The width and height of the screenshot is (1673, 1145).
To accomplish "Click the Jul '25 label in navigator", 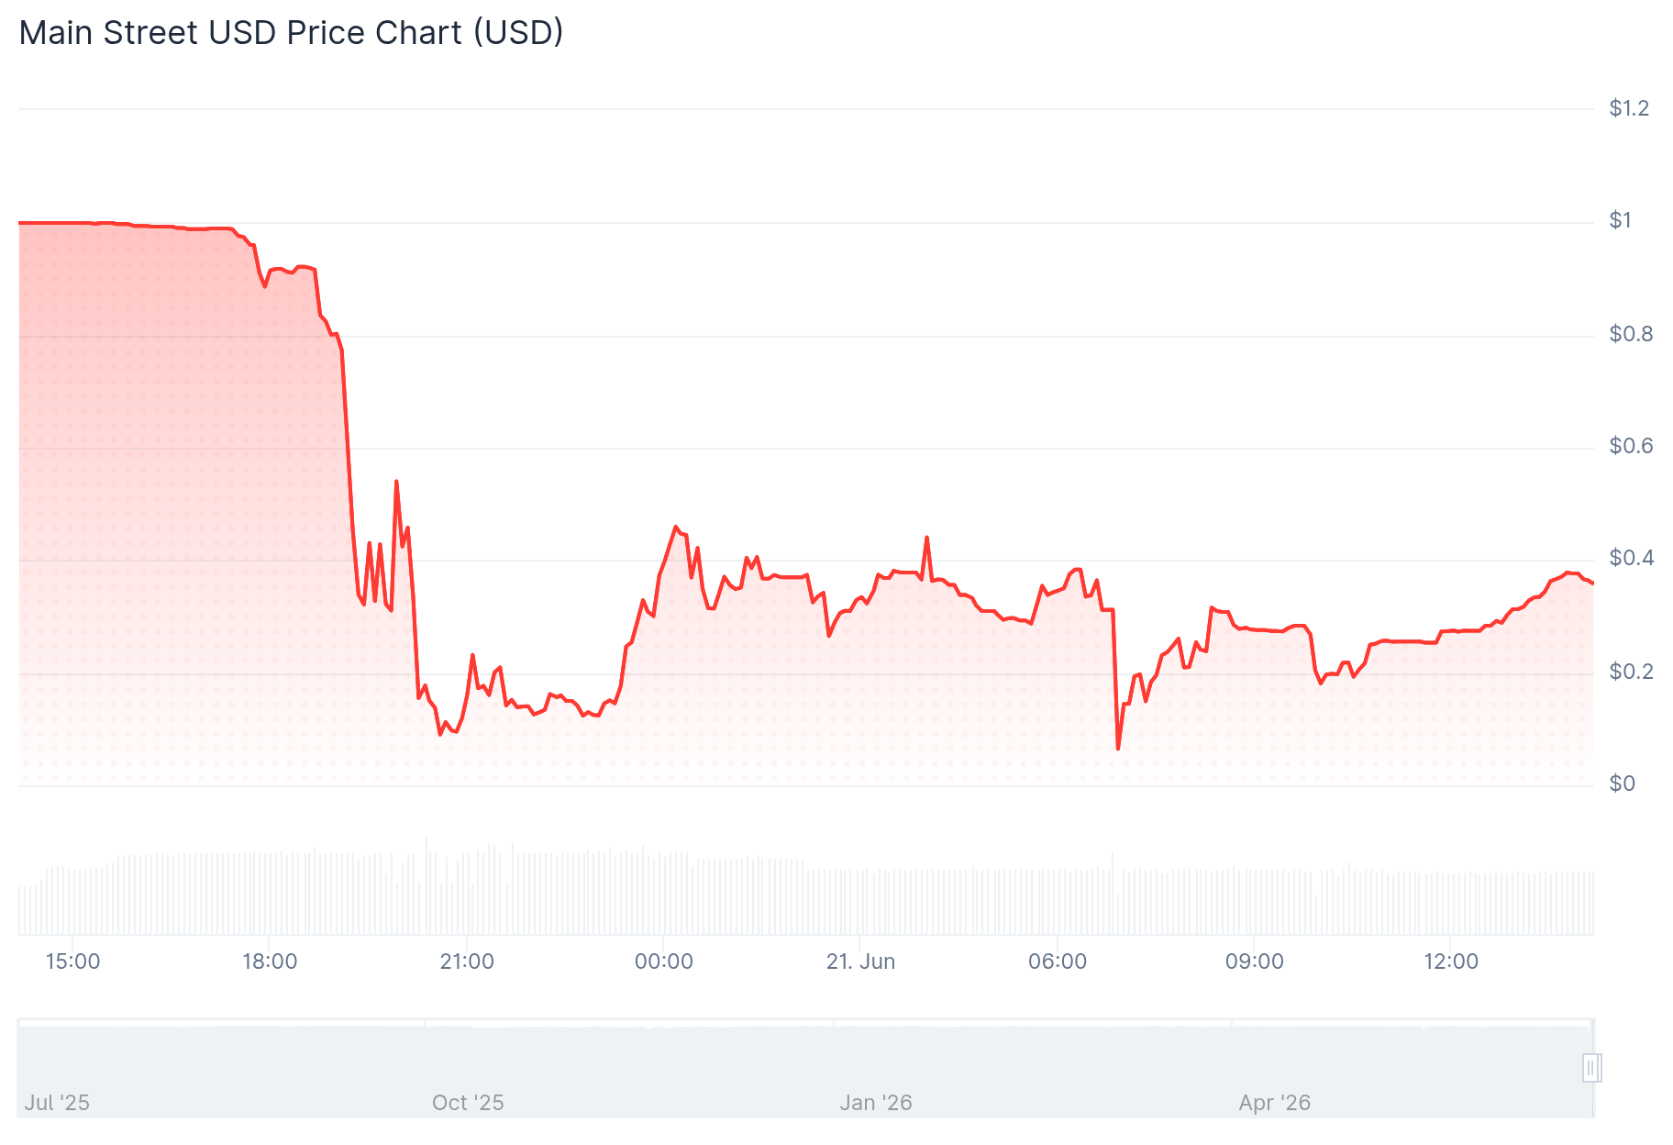I will click(x=57, y=1103).
